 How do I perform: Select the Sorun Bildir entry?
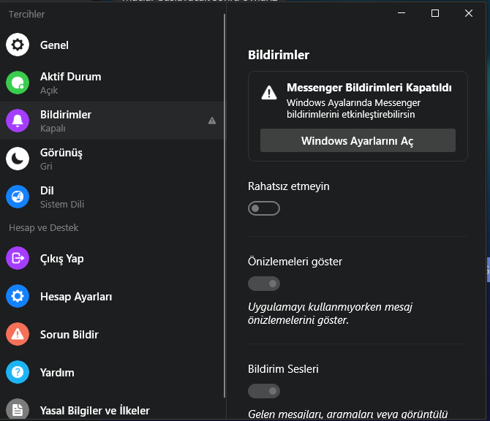point(112,334)
